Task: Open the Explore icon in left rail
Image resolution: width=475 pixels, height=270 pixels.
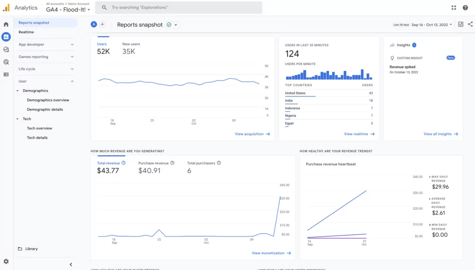Action: tap(6, 49)
